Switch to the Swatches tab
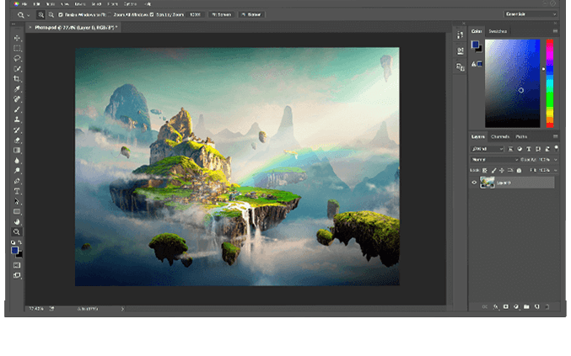The height and width of the screenshot is (356, 571). coord(498,31)
